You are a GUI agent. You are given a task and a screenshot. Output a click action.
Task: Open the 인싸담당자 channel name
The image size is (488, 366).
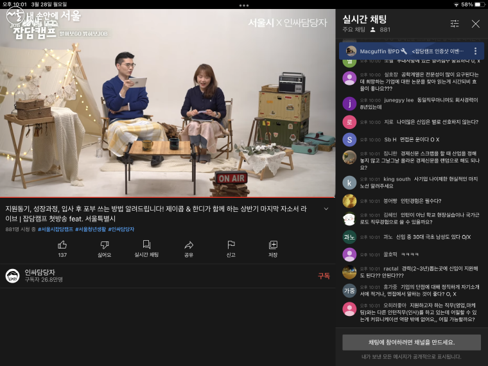40,272
